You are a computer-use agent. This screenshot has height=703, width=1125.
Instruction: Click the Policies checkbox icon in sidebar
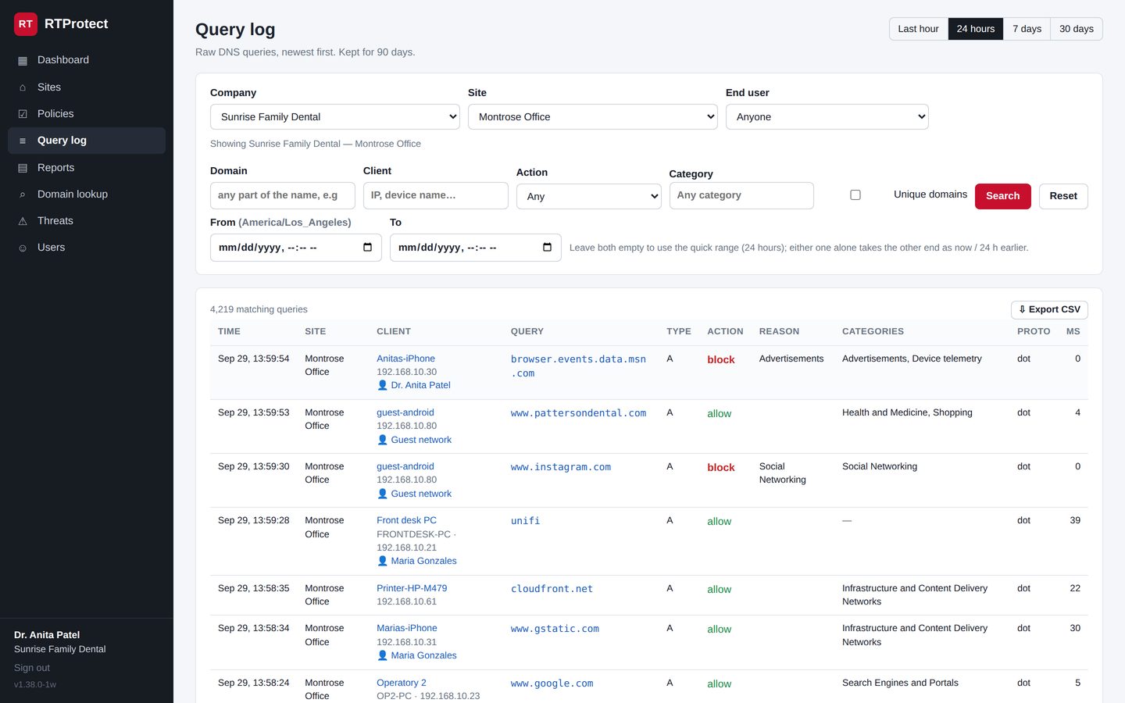pos(23,114)
